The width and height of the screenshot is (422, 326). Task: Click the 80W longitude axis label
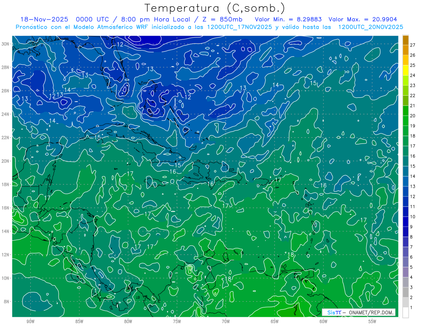[128, 321]
